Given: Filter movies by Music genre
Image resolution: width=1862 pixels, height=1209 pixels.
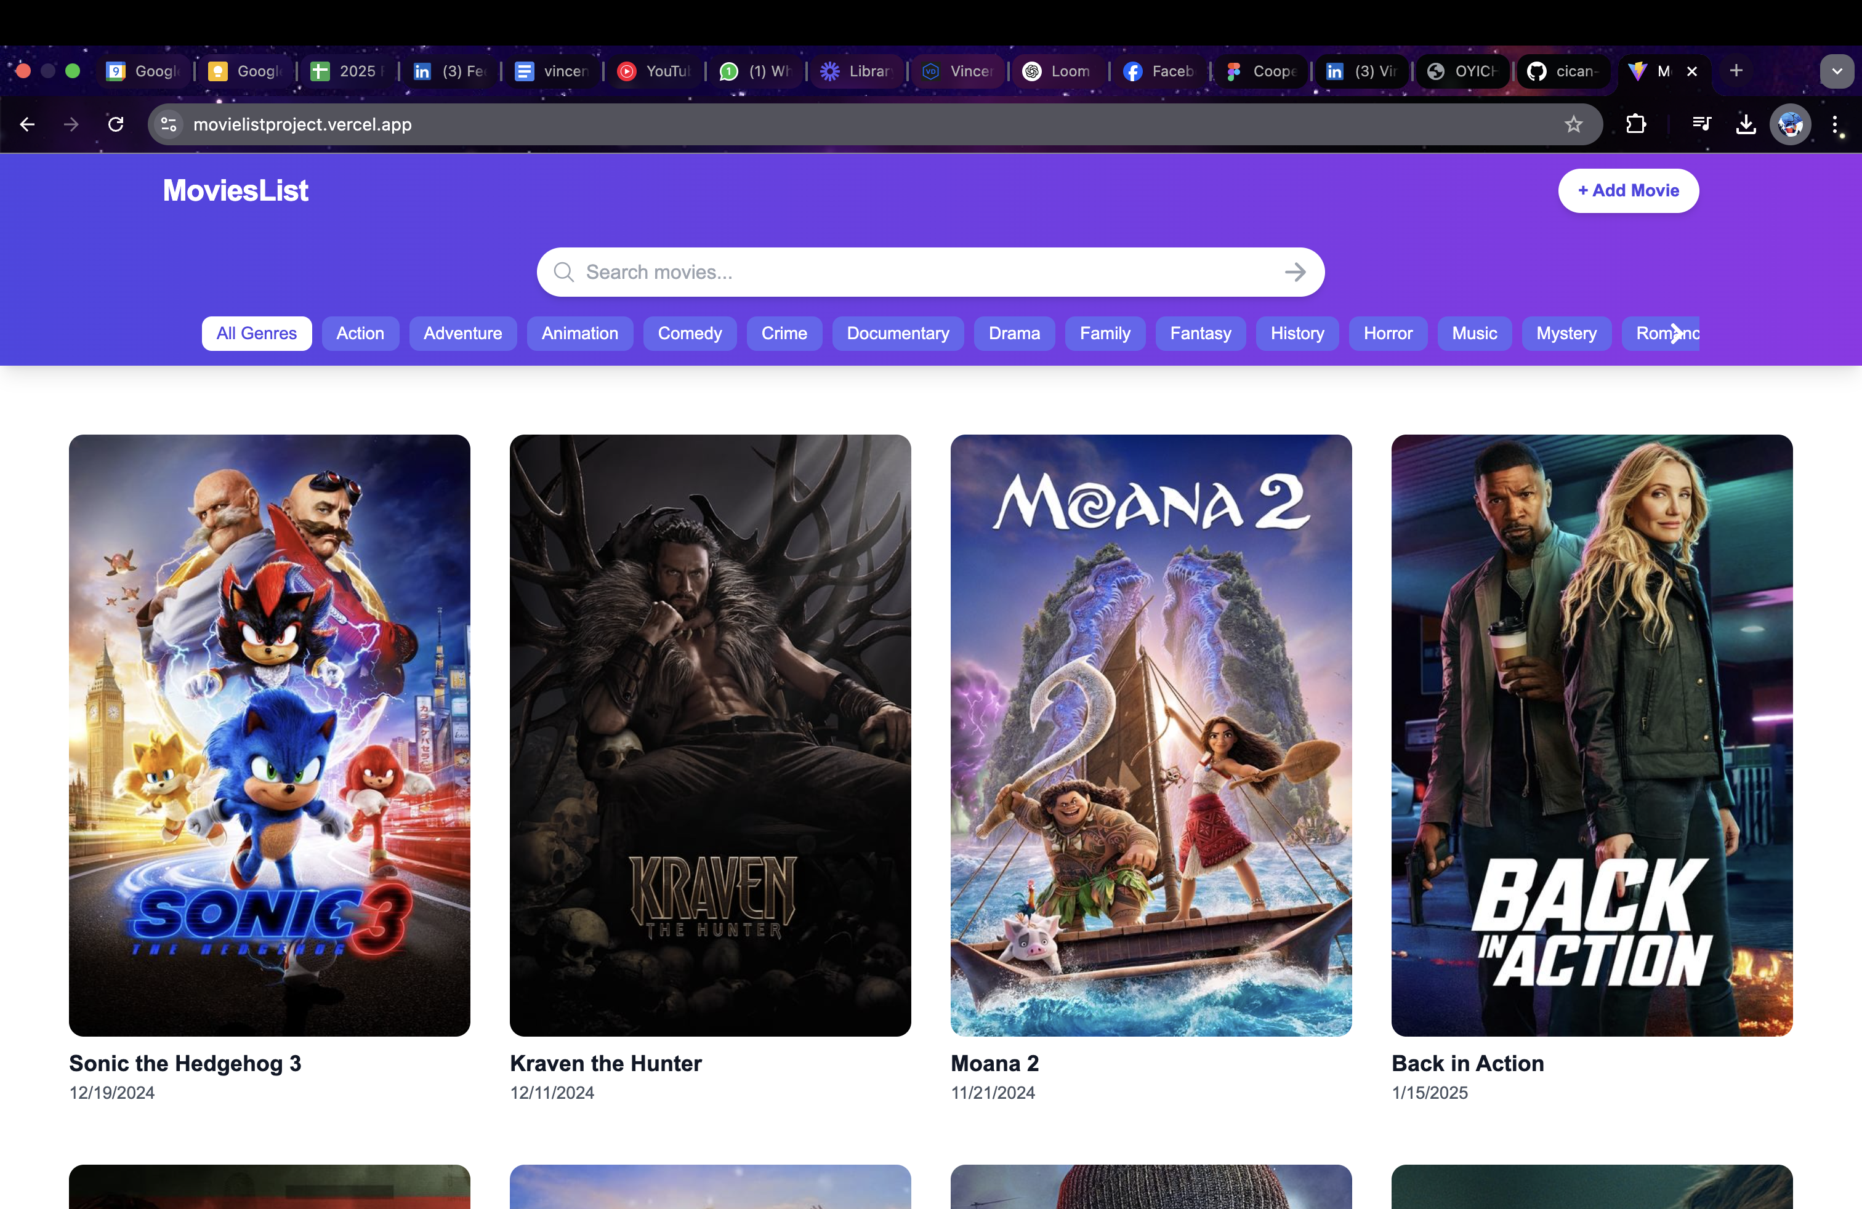Looking at the screenshot, I should pos(1474,333).
